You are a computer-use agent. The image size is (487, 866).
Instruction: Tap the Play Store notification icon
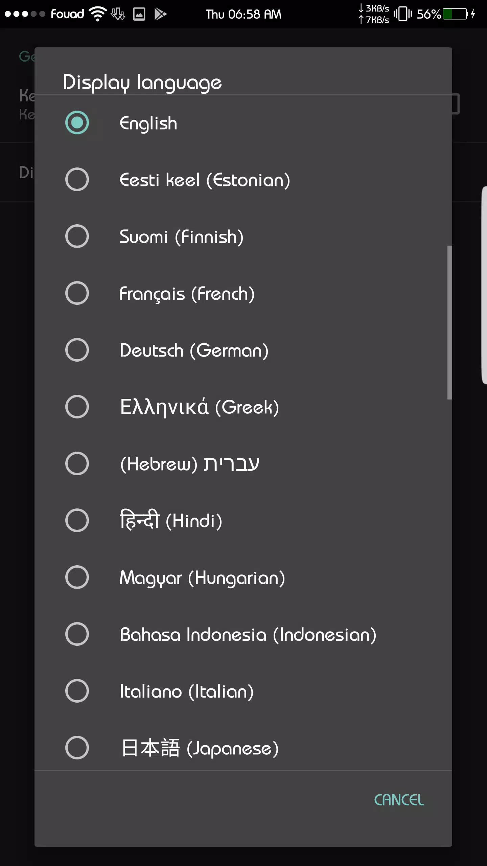[x=160, y=14]
